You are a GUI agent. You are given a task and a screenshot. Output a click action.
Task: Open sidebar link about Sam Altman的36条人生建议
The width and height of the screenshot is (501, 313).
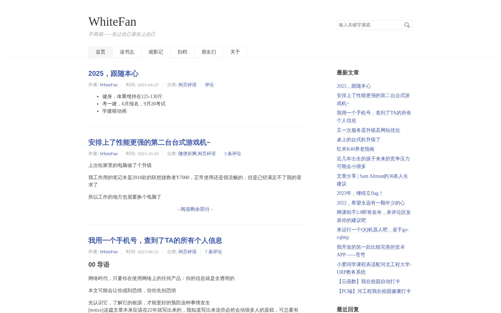click(x=372, y=180)
